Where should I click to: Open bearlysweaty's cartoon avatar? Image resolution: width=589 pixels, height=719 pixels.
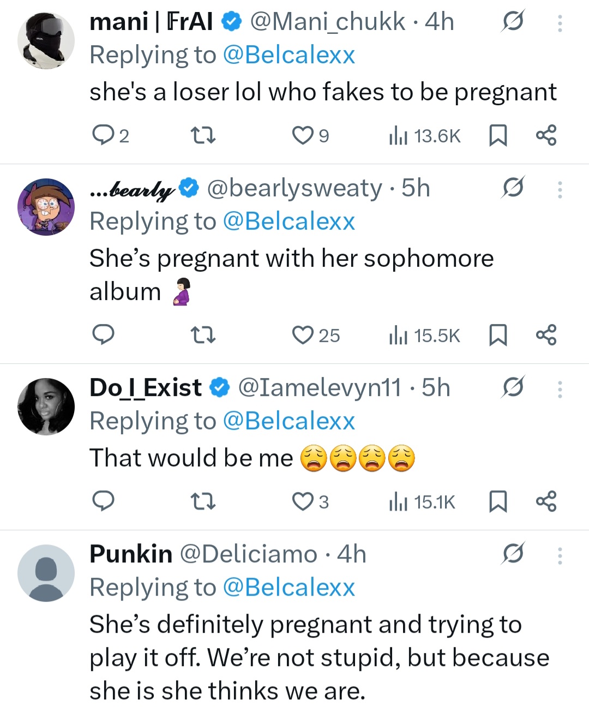point(46,207)
